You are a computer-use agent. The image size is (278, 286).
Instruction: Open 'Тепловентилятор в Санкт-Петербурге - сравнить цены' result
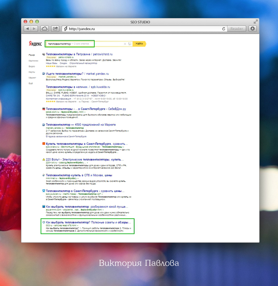tap(85, 191)
